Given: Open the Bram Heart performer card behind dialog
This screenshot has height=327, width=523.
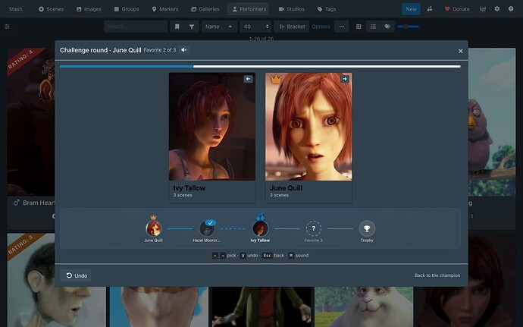Looking at the screenshot, I should (x=31, y=138).
